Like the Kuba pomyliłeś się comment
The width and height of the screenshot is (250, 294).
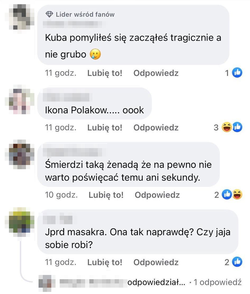[x=105, y=73]
